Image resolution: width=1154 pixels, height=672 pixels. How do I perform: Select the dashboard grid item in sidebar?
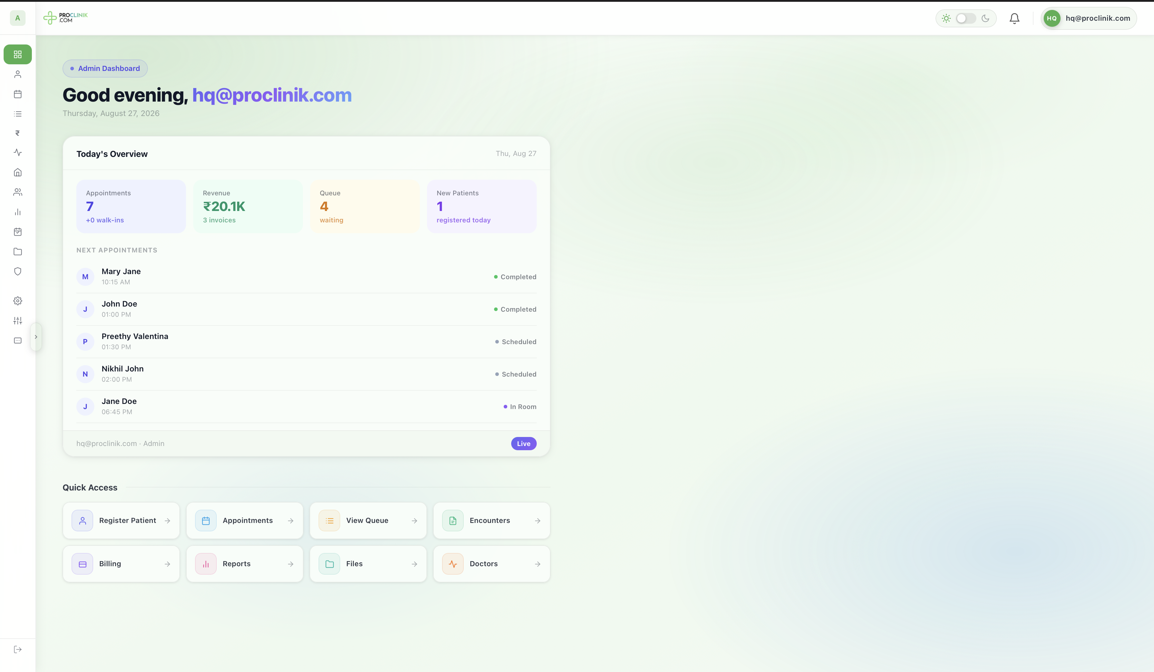(17, 54)
